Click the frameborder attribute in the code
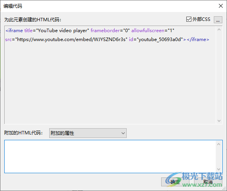This screenshot has height=191, width=227. point(105,31)
